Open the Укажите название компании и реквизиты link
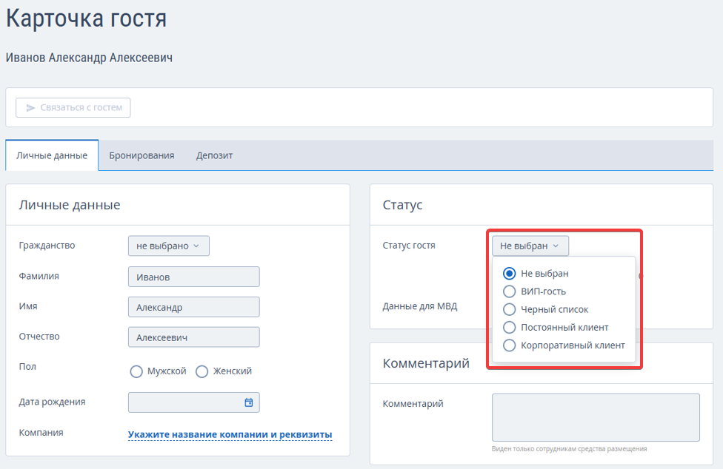723x469 pixels. click(230, 434)
